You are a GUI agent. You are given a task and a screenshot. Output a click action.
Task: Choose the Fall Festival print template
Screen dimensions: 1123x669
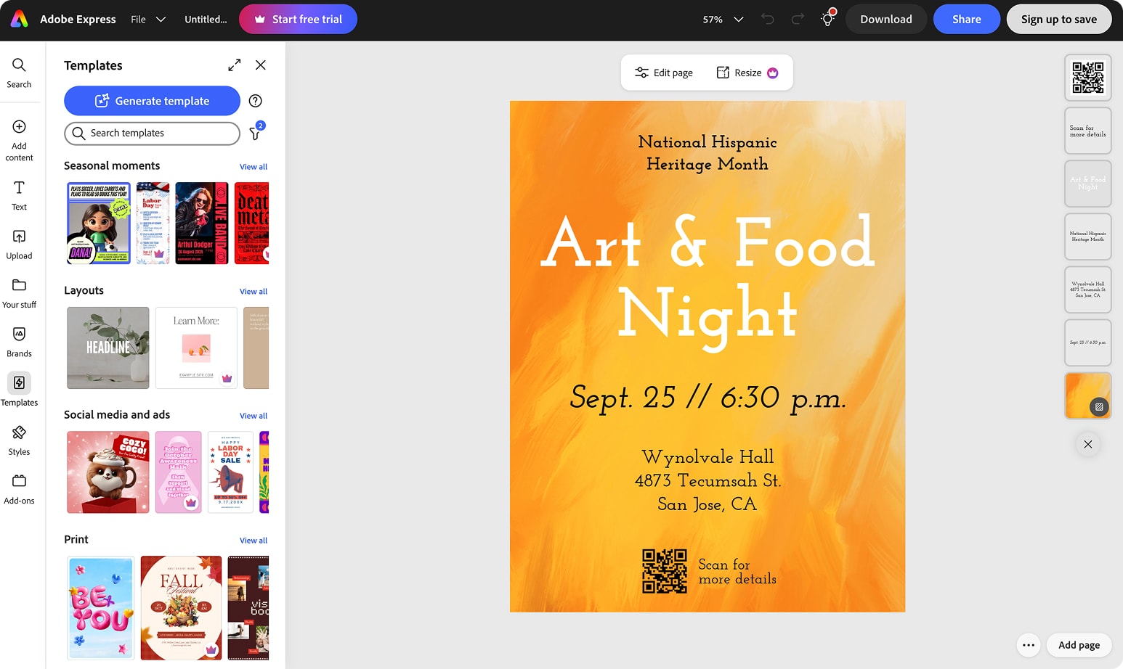coord(181,608)
